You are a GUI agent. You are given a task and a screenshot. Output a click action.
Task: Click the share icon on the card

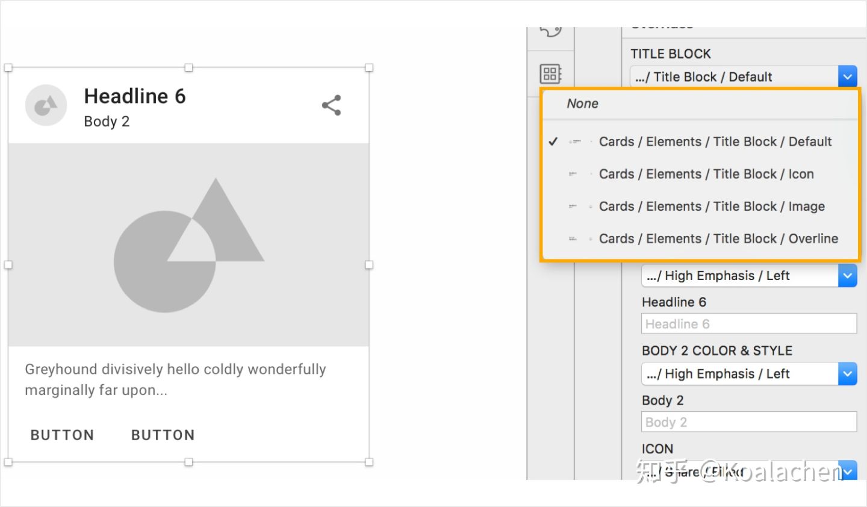pos(331,105)
